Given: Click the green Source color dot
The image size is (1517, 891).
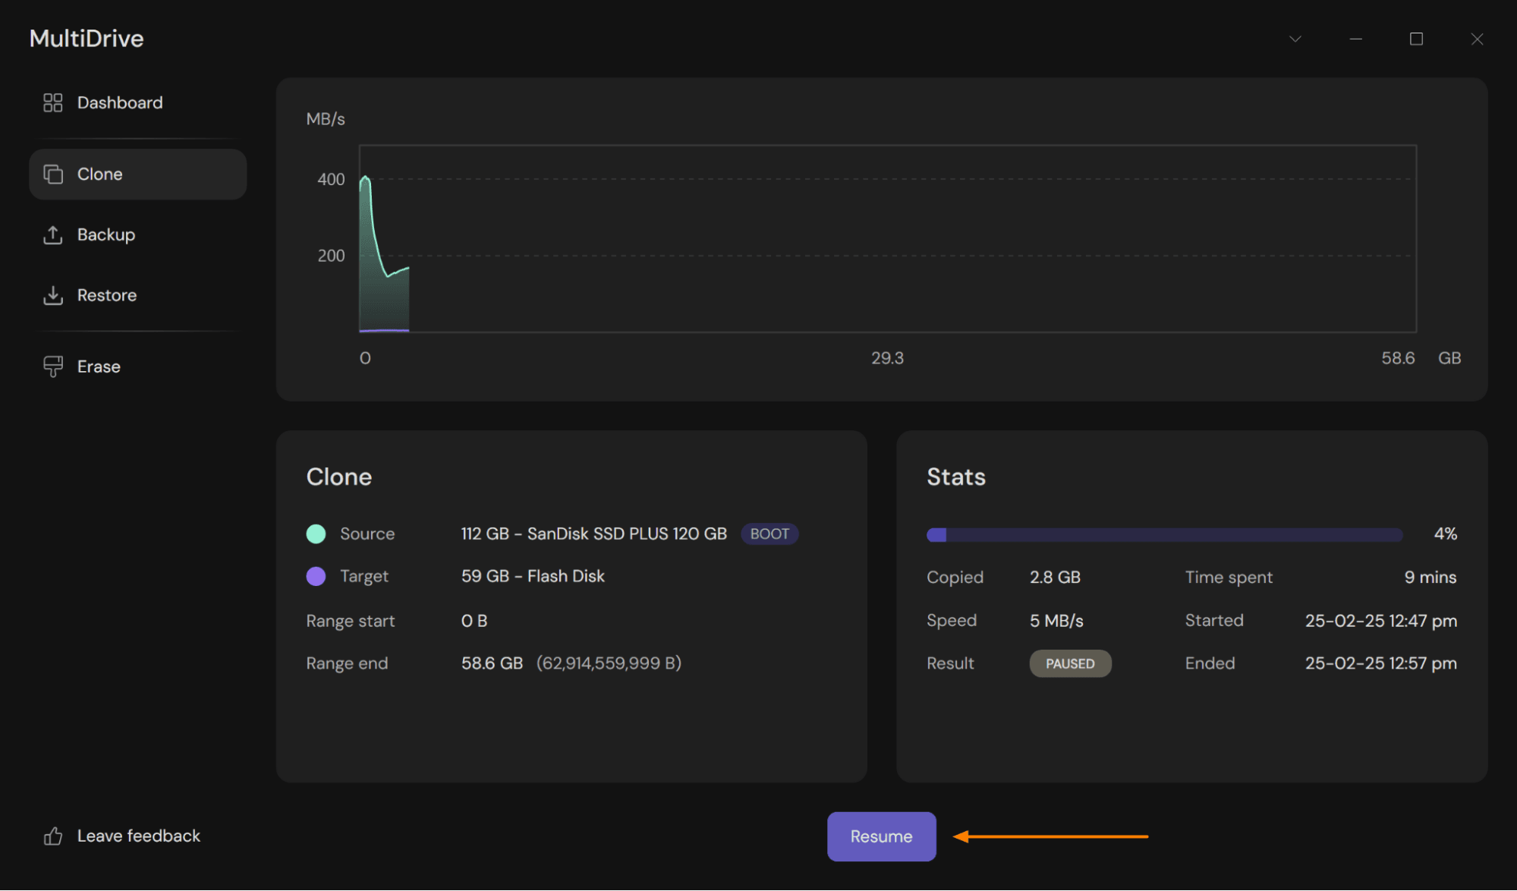Looking at the screenshot, I should point(316,534).
